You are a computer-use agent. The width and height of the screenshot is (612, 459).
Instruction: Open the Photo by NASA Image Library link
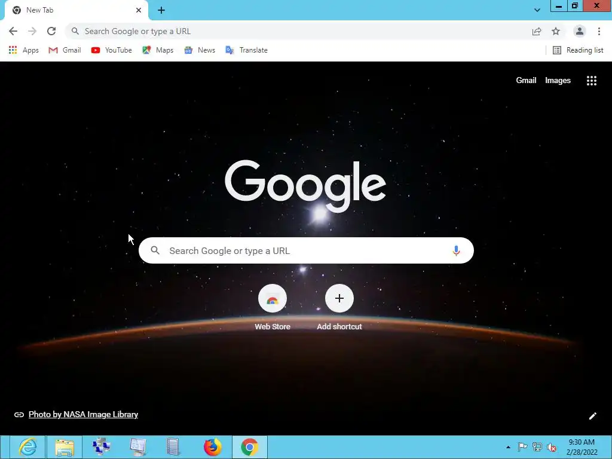[x=83, y=415]
